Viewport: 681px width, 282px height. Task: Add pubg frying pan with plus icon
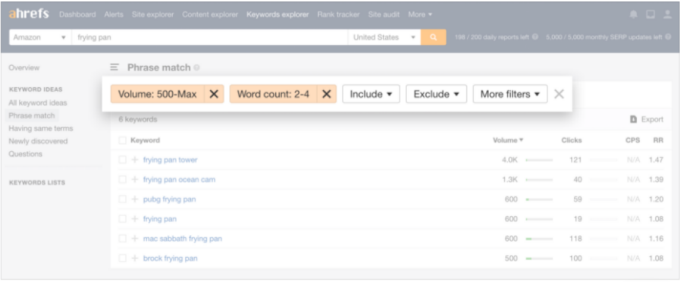point(134,200)
